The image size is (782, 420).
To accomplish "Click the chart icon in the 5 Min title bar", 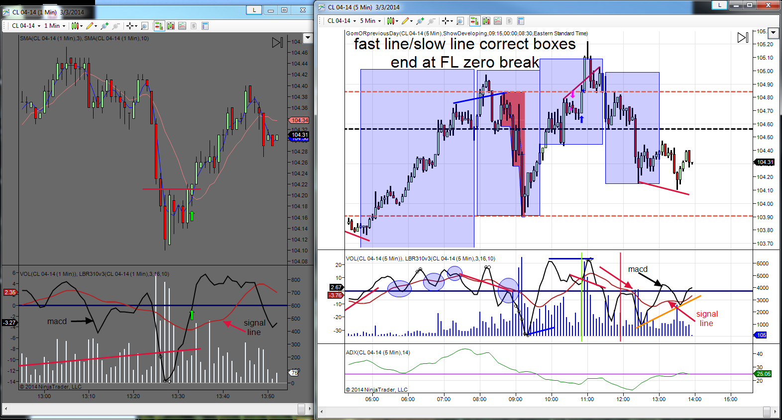I will [x=322, y=7].
